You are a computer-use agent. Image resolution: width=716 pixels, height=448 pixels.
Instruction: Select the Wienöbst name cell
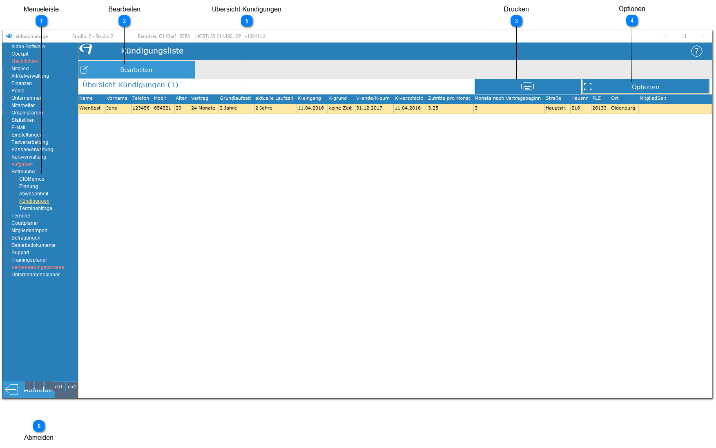[92, 108]
